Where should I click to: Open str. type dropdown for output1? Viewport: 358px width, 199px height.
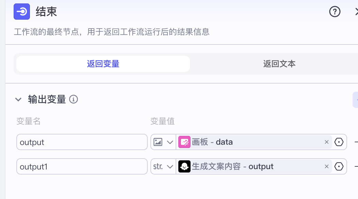tap(170, 166)
